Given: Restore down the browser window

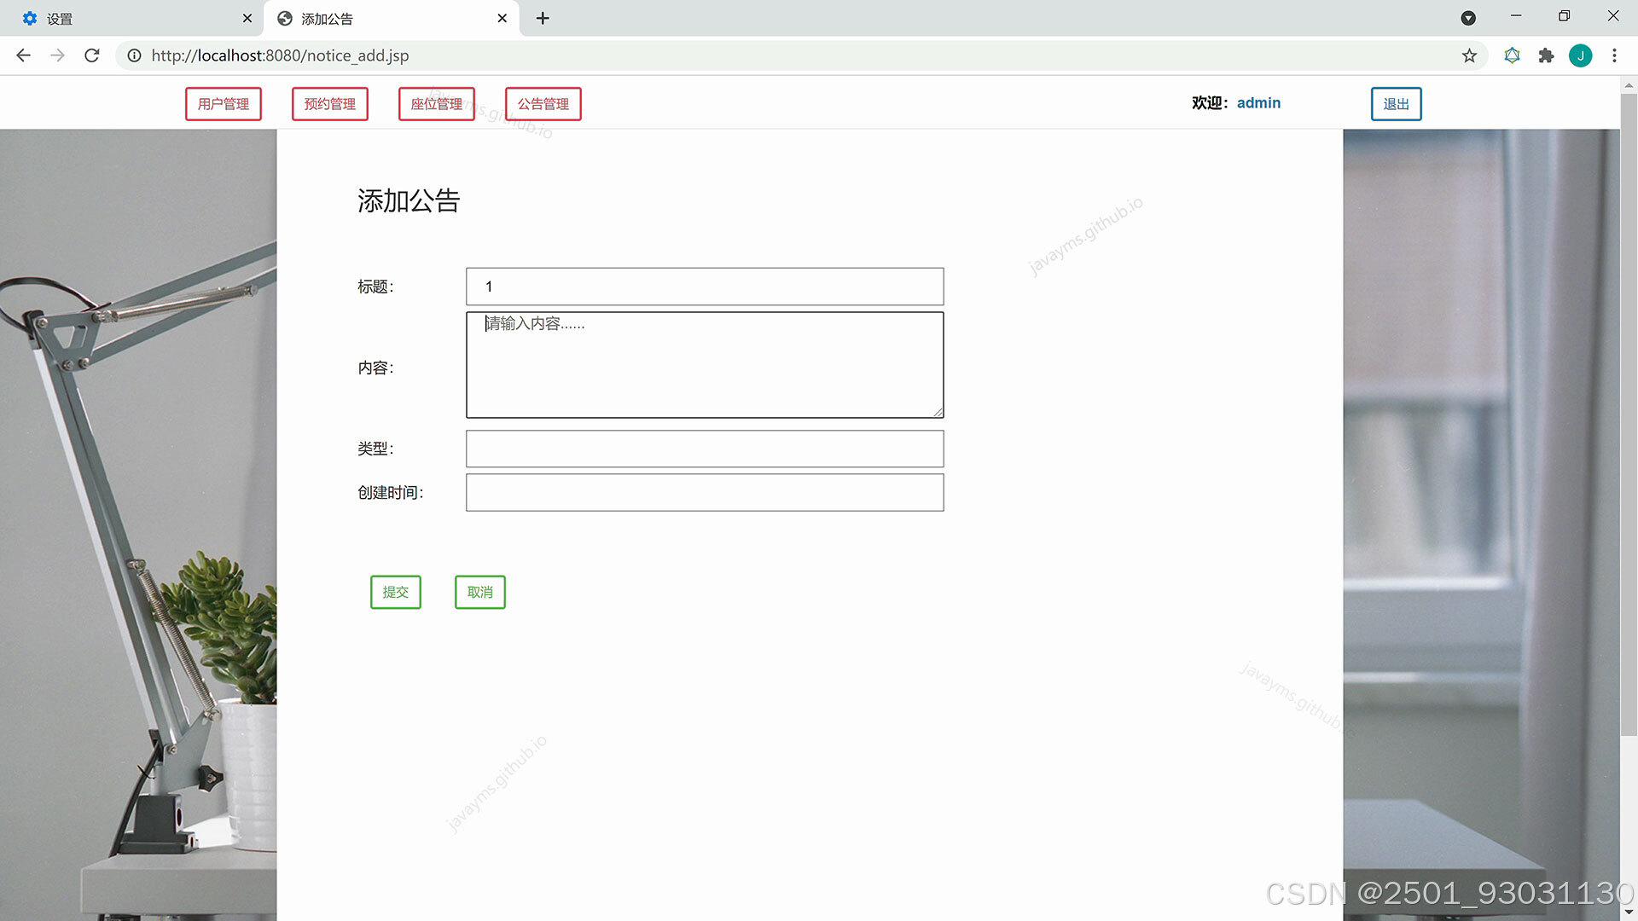Looking at the screenshot, I should (x=1564, y=16).
